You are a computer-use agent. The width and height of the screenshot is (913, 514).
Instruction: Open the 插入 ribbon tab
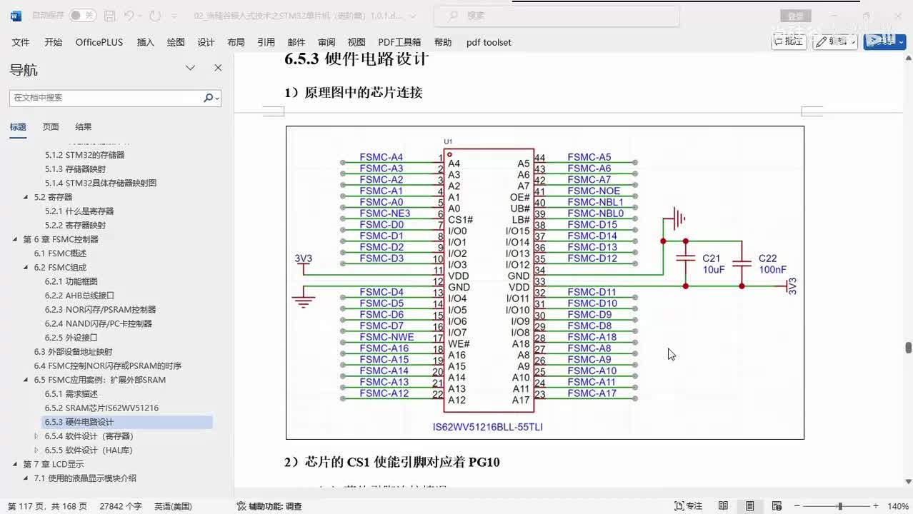point(146,42)
